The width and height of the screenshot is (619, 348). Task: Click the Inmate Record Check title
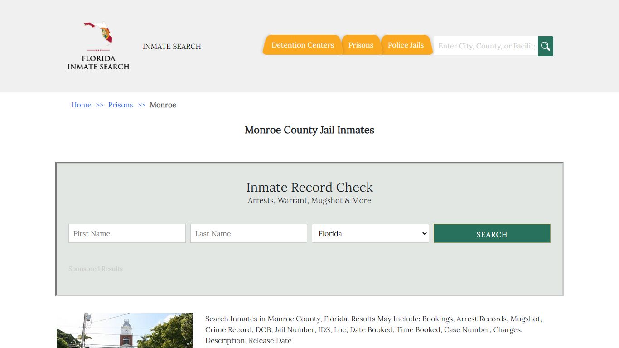coord(309,187)
